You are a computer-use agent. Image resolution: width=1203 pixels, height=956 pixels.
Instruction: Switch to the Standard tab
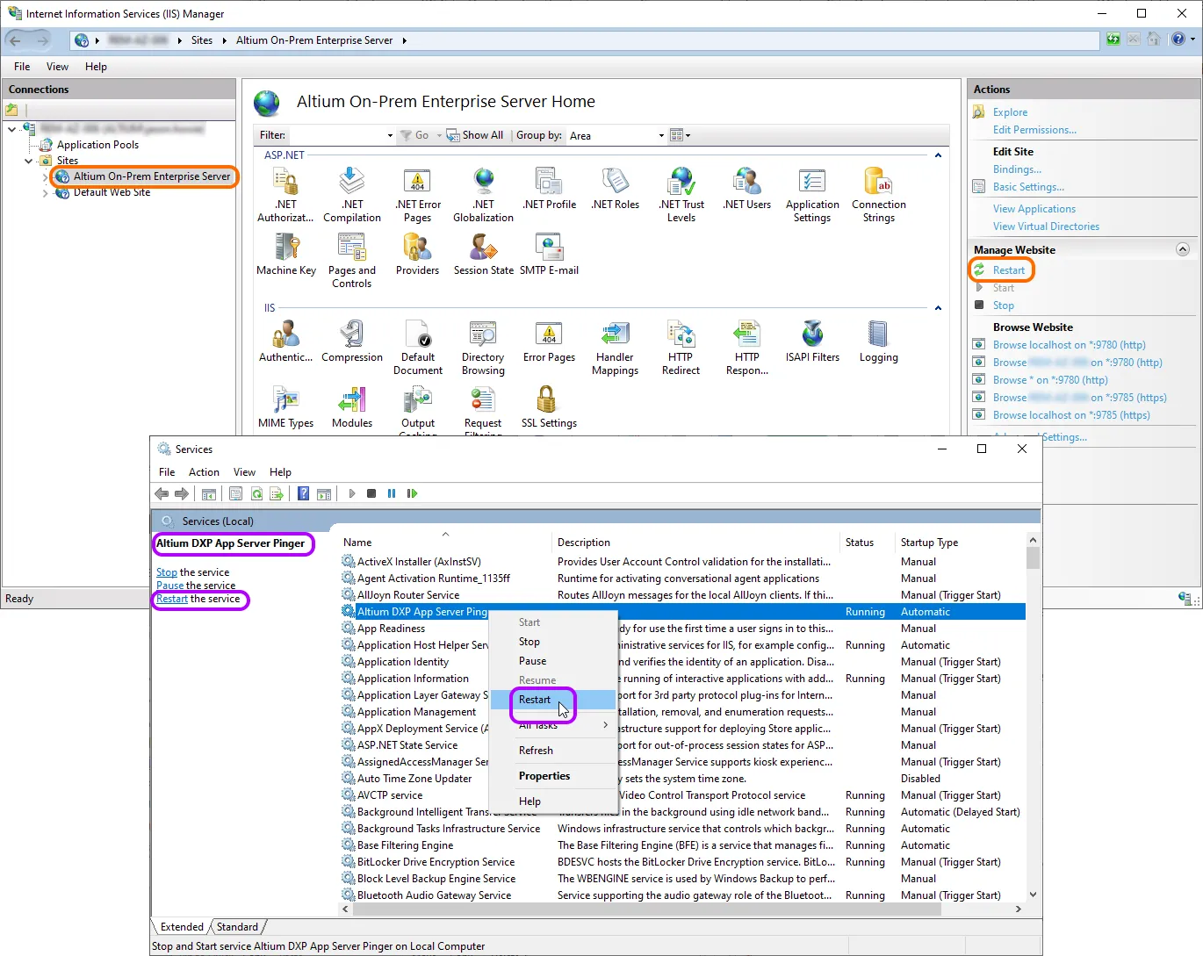coord(237,927)
